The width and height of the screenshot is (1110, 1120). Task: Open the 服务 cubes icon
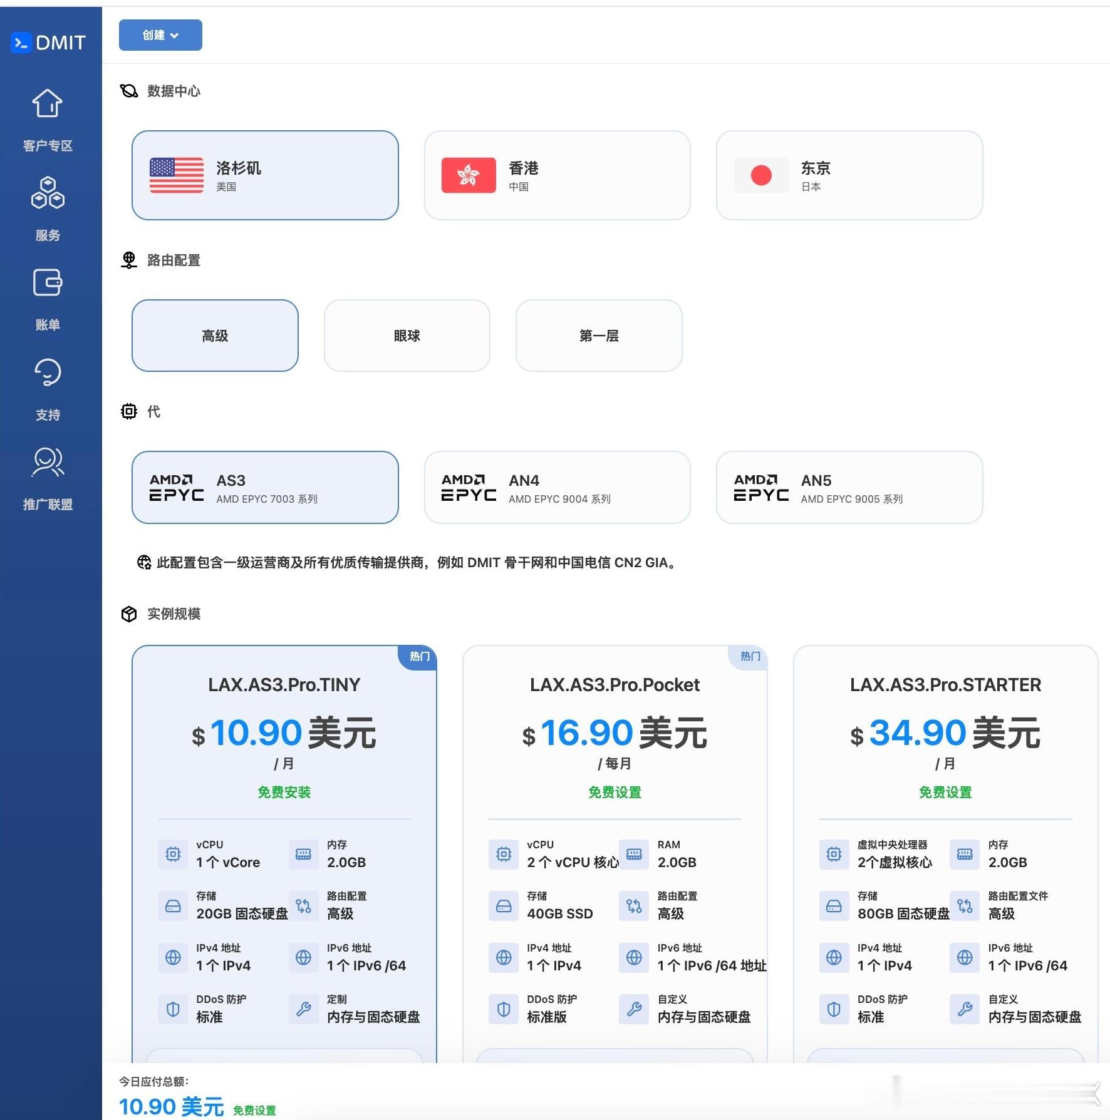point(48,193)
